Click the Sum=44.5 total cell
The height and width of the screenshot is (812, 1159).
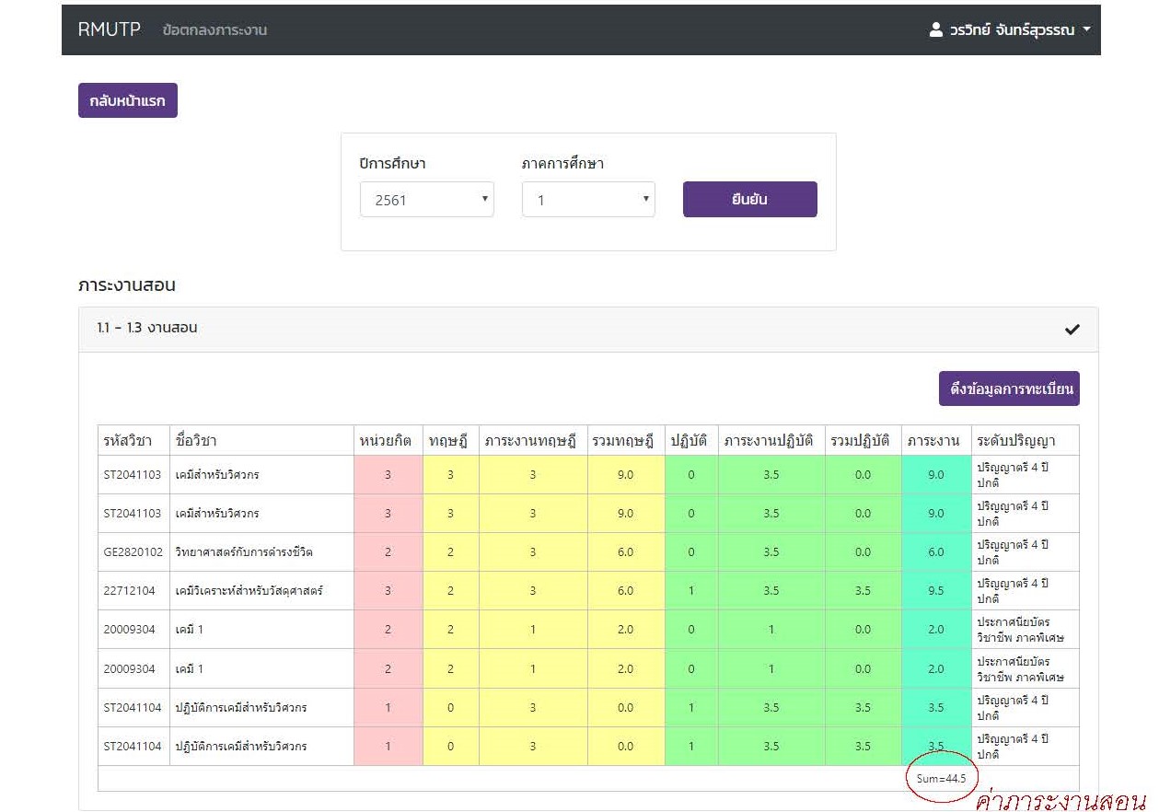click(941, 779)
